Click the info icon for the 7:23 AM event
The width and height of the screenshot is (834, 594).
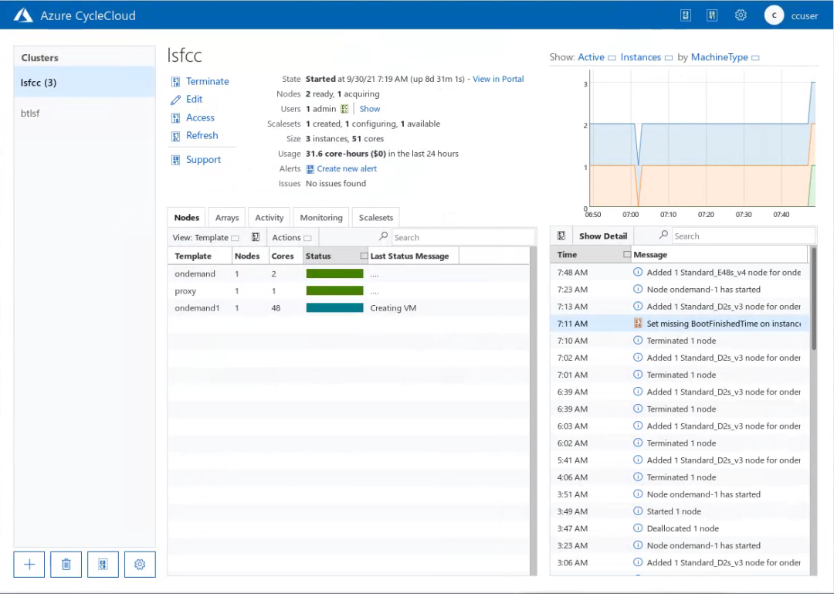[638, 289]
